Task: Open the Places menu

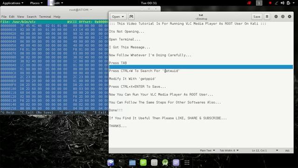Action: [36, 3]
